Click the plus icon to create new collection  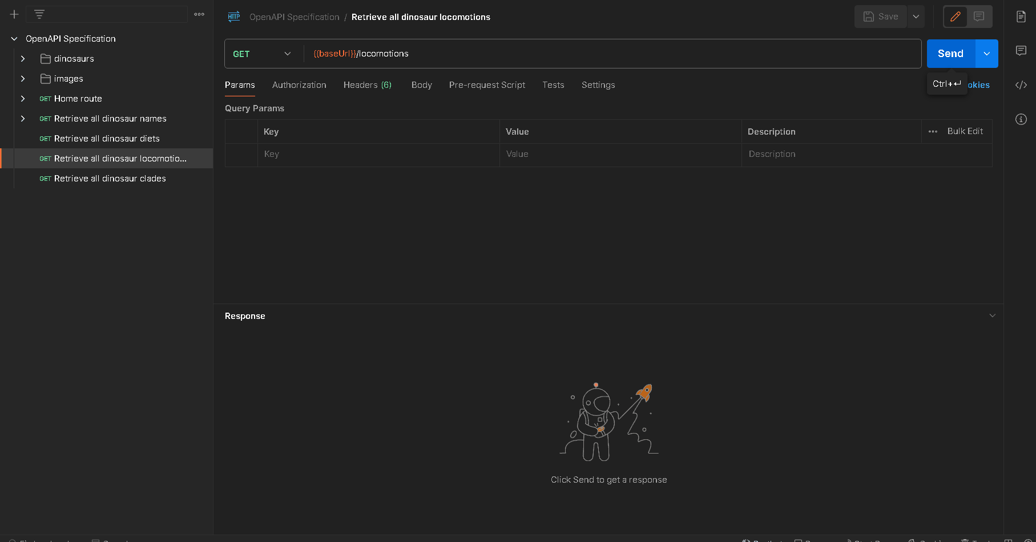pos(14,14)
